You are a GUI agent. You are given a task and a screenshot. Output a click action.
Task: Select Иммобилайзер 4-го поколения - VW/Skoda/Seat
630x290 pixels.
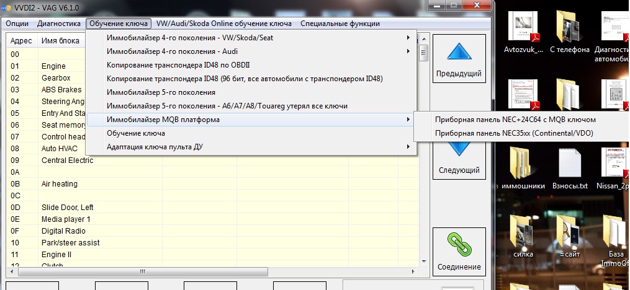click(x=251, y=38)
